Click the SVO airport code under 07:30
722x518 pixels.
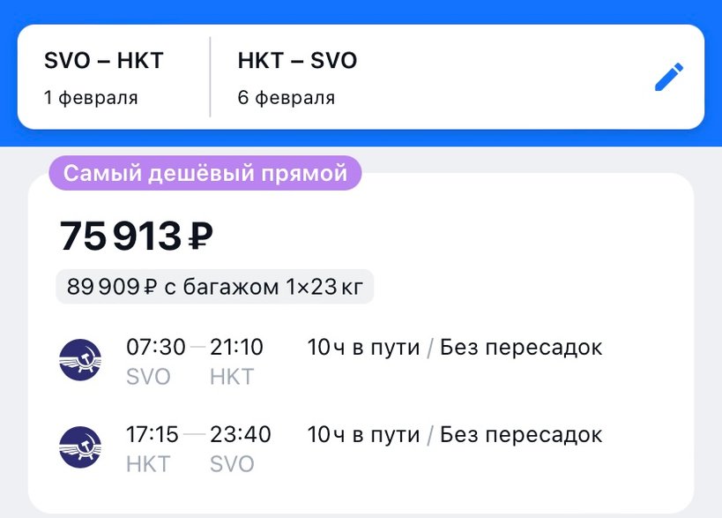[148, 377]
